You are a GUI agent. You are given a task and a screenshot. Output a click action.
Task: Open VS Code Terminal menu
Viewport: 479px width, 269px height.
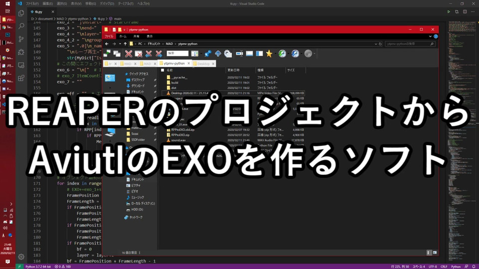pos(125,3)
